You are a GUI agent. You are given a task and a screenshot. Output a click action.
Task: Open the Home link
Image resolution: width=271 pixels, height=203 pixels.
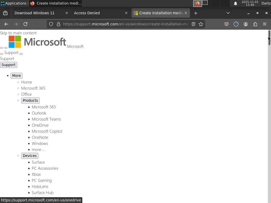click(x=26, y=82)
